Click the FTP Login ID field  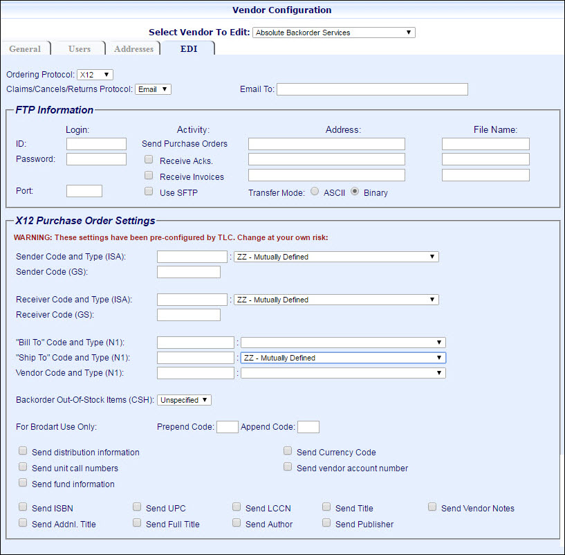[x=96, y=144]
